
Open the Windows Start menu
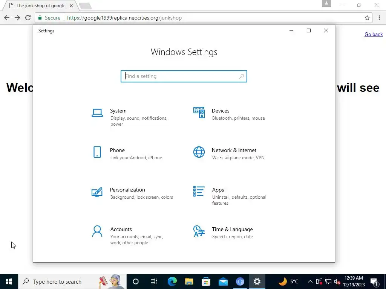coord(9,281)
